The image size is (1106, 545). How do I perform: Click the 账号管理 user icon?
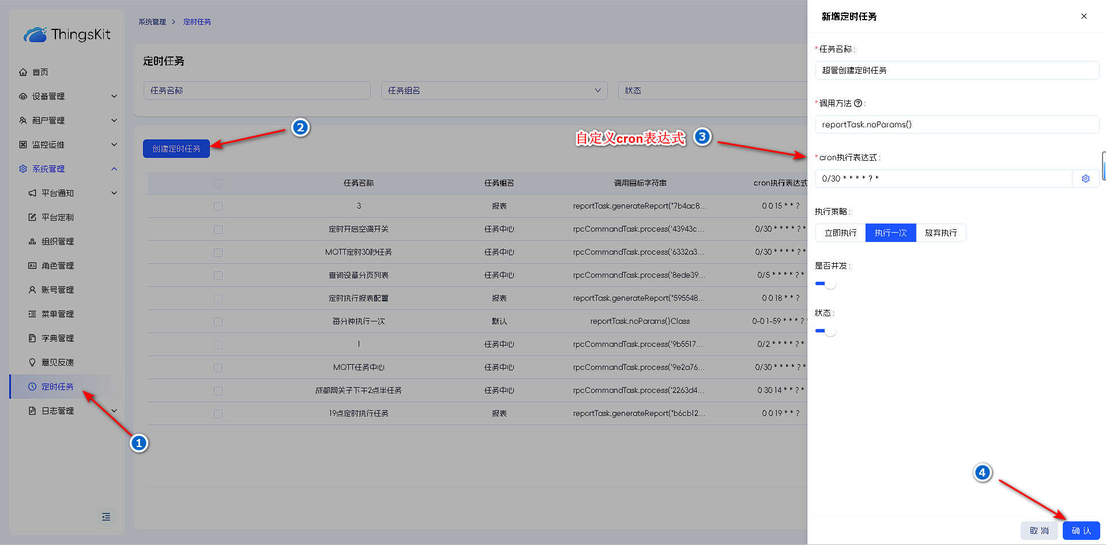click(x=32, y=290)
